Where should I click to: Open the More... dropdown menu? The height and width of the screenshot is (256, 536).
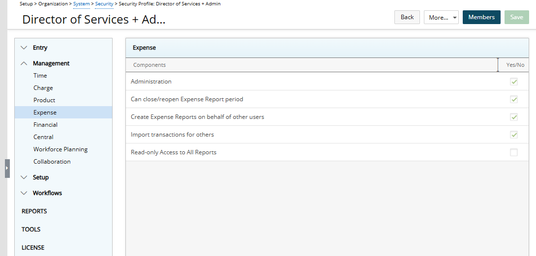(441, 17)
